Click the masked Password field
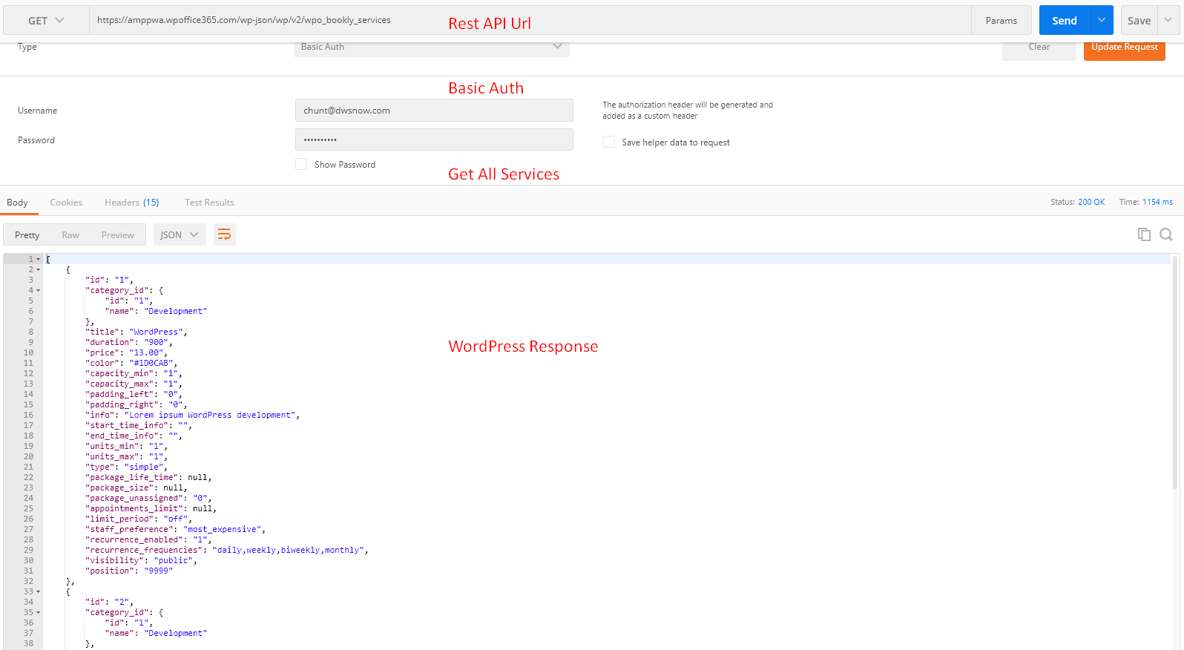Screen dimensions: 1184x650 point(434,139)
